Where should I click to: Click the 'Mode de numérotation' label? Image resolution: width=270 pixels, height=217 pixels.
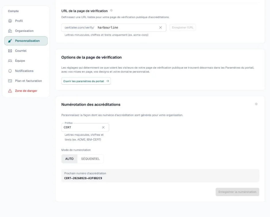click(76, 150)
